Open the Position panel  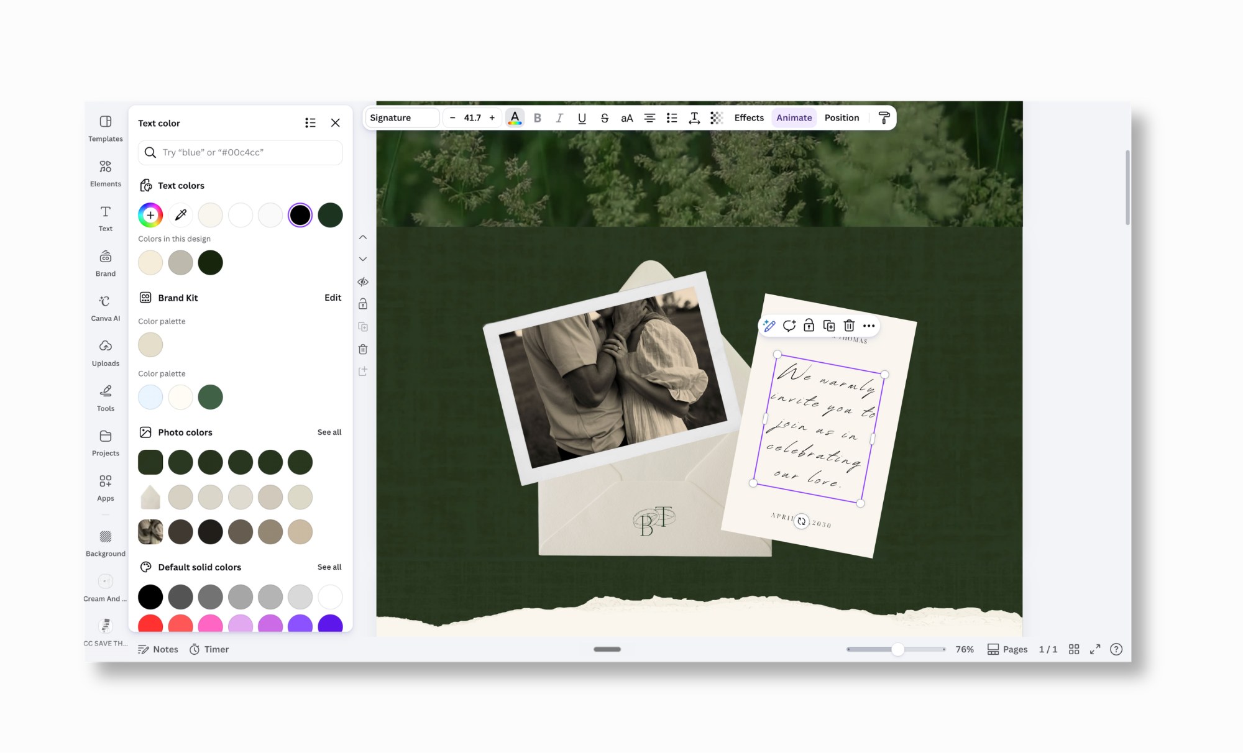pyautogui.click(x=842, y=118)
